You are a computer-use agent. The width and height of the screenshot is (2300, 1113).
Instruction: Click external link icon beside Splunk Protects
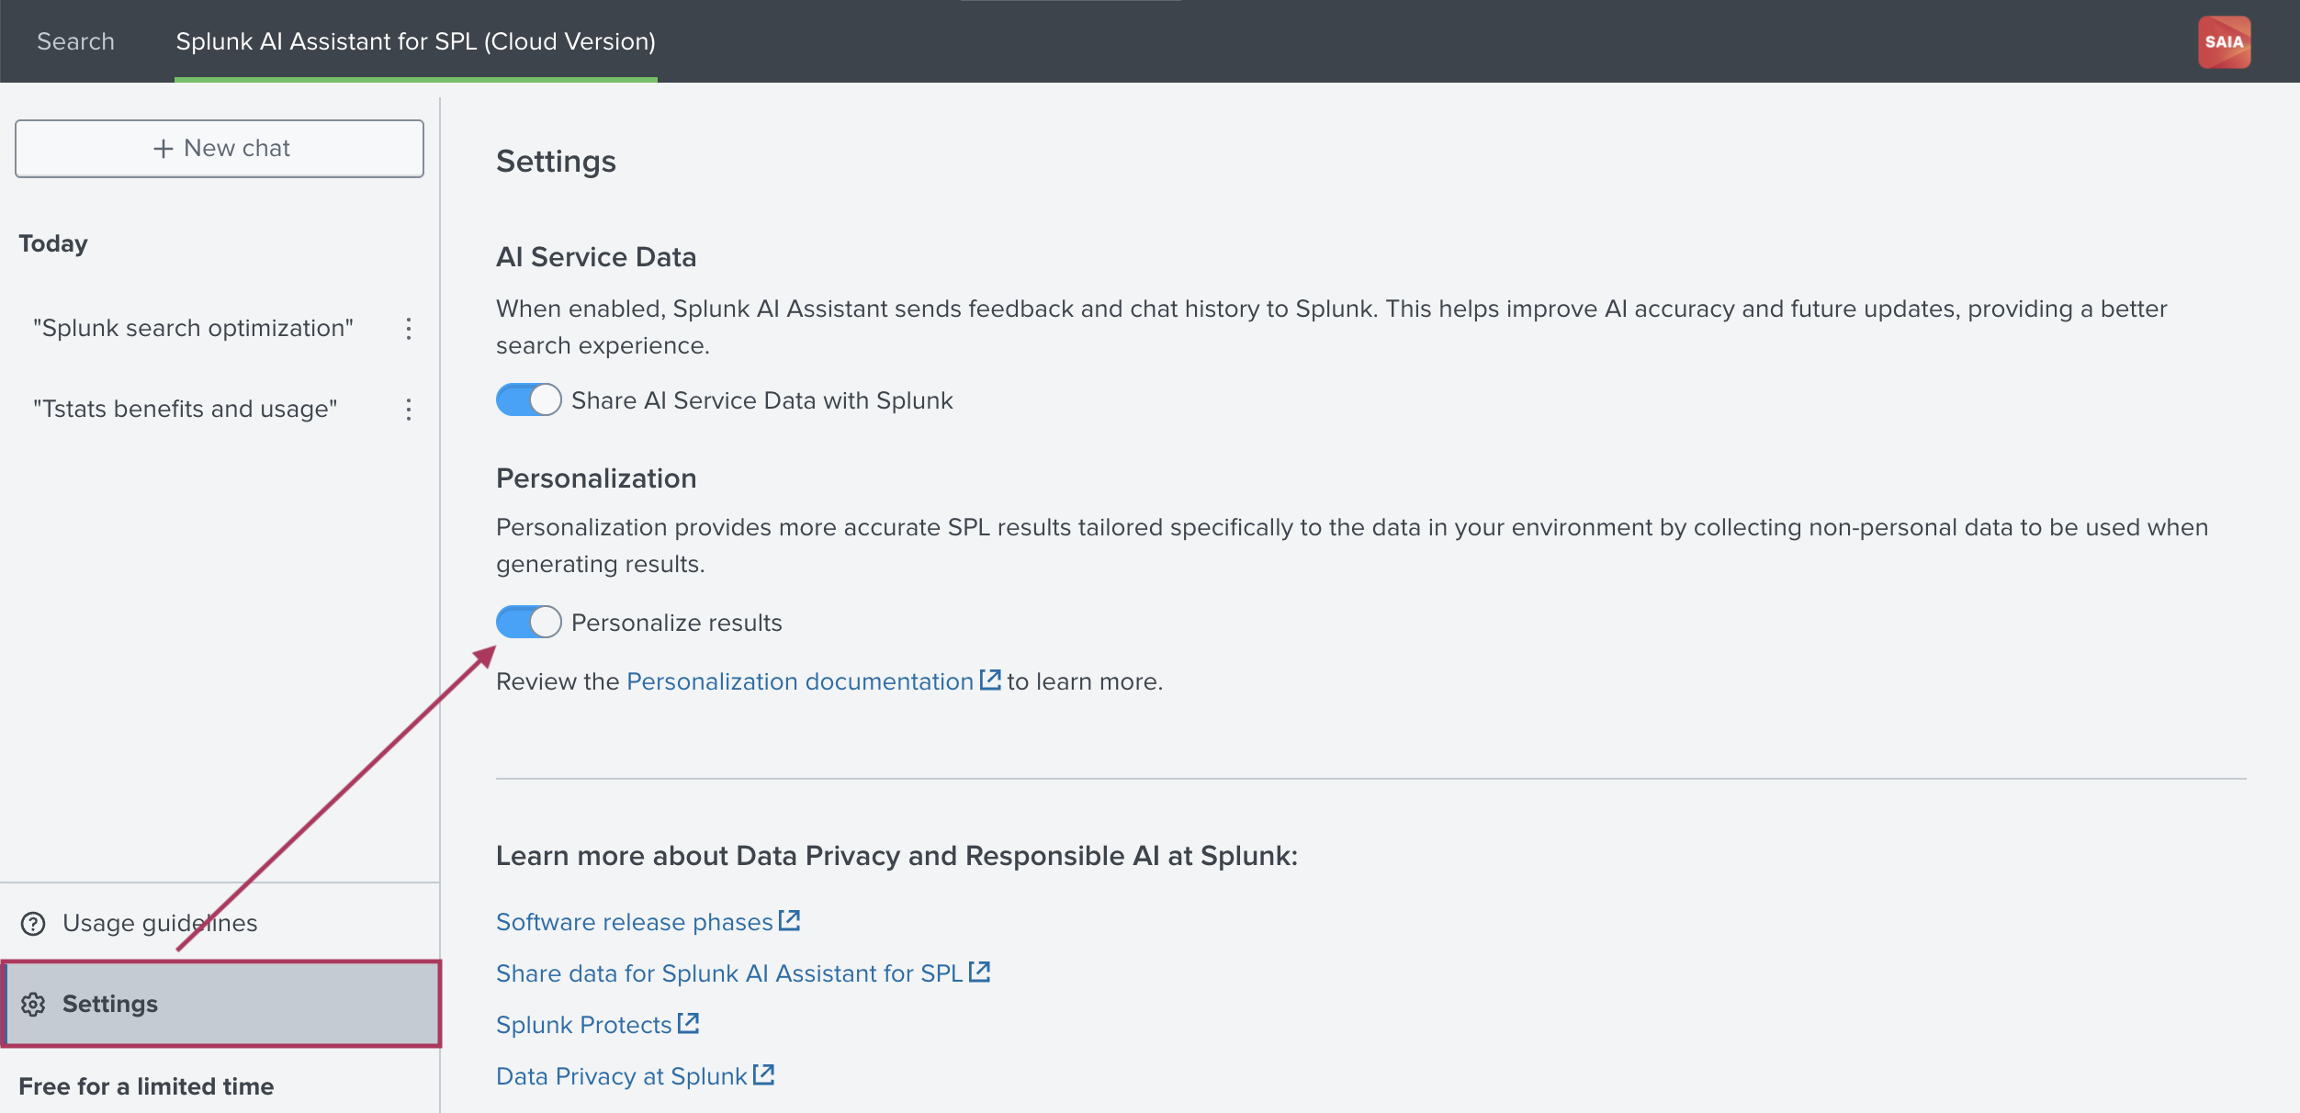pos(689,1023)
